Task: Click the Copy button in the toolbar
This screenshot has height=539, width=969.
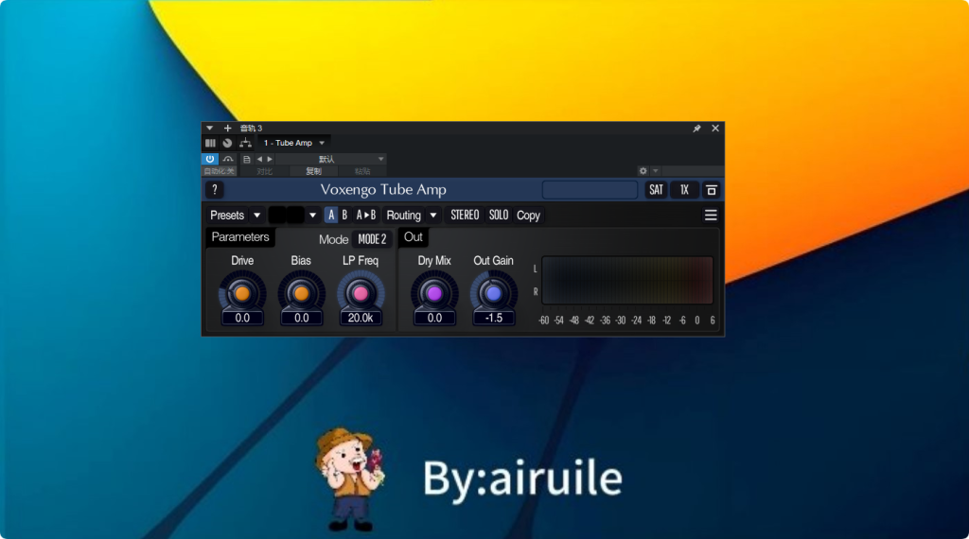Action: click(x=528, y=215)
